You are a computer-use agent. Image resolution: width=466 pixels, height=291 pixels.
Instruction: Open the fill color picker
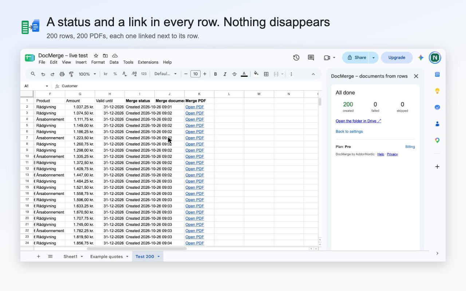point(256,73)
